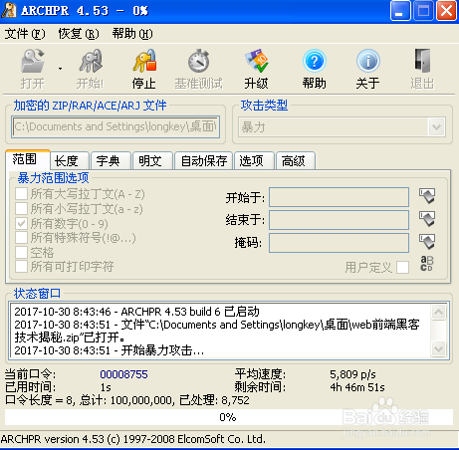Click the 0% progress bar
Image resolution: width=459 pixels, height=450 pixels.
tap(229, 417)
